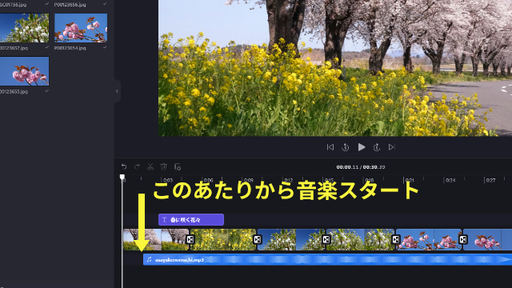Screen dimensions: 512x288
Task: Click the white playhead handle on the ruler
Action: [122, 177]
